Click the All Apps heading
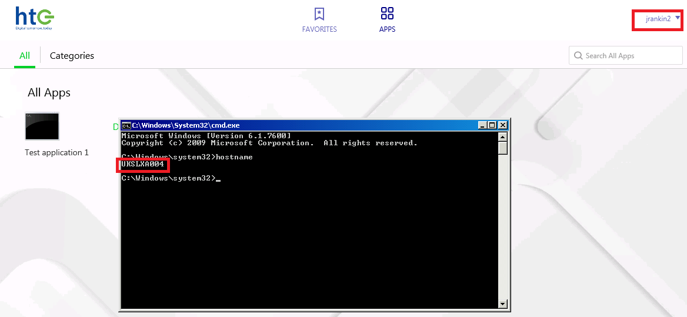 point(49,92)
